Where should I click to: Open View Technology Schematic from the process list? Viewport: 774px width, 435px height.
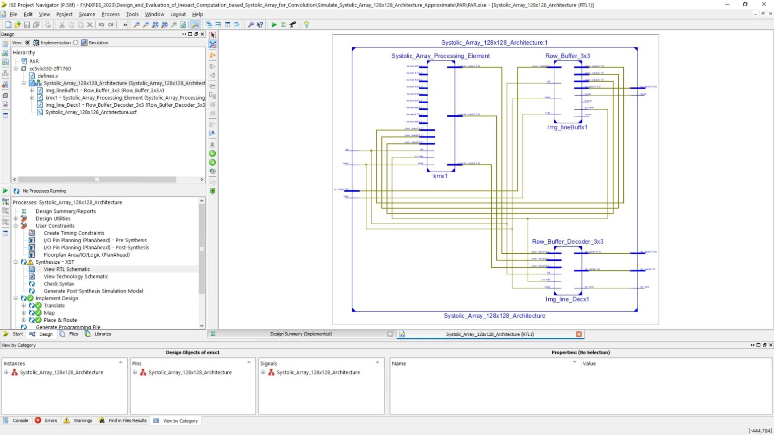(x=76, y=276)
